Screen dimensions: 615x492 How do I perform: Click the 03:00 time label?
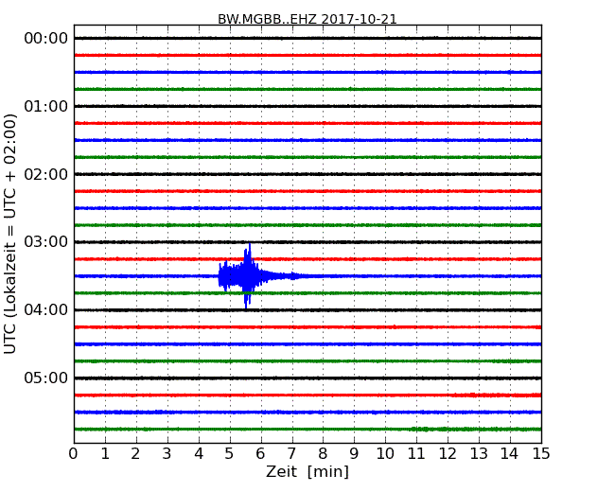pyautogui.click(x=46, y=241)
